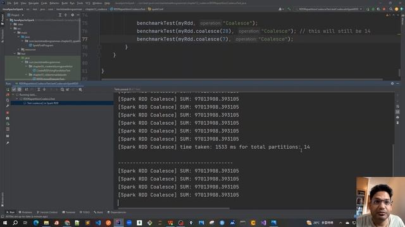Screen dimensions: 405x227
Task: Open the user account icon in toolbar
Action: click(x=281, y=9)
